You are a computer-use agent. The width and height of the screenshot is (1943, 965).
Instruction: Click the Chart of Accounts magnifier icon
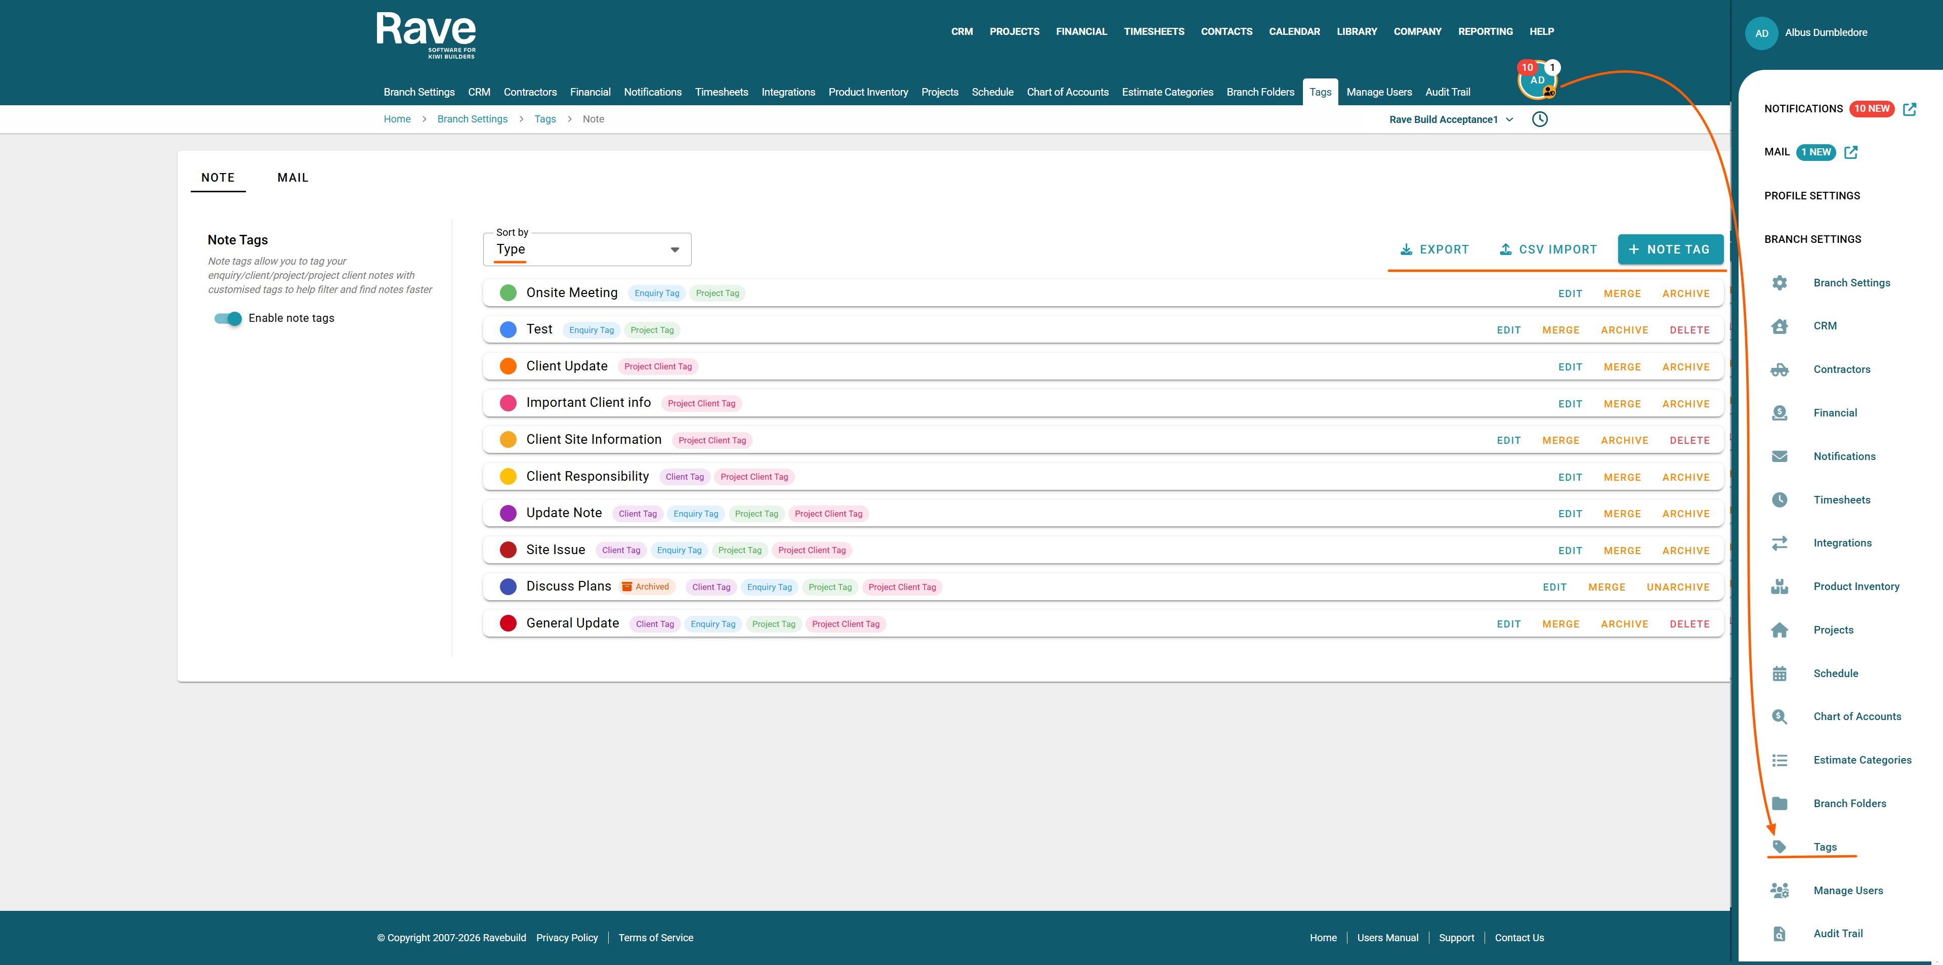coord(1780,717)
